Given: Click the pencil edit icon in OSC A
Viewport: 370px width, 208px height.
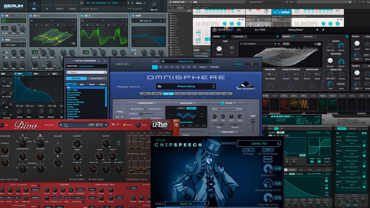Looking at the screenshot, I should pyautogui.click(x=74, y=30).
